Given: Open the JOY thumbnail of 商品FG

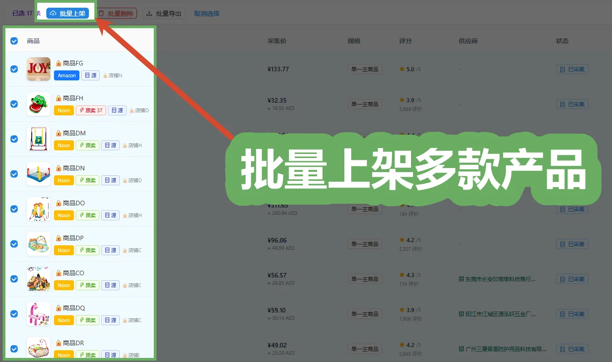Looking at the screenshot, I should pyautogui.click(x=39, y=69).
